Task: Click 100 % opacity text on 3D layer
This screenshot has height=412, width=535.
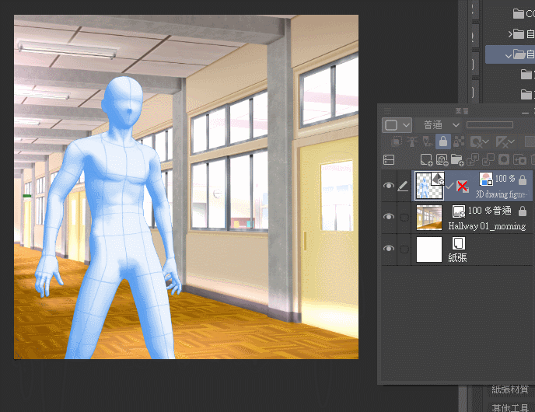Action: coord(505,178)
